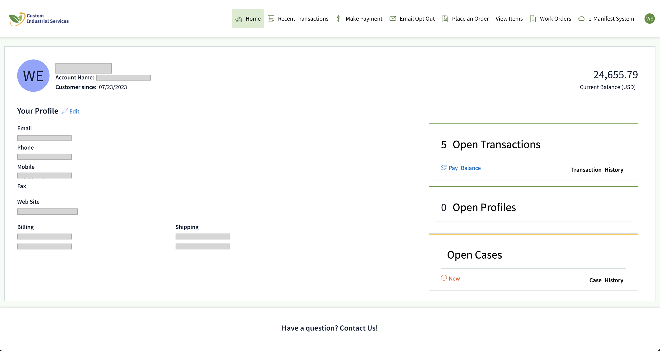Go to Recent Transactions page
This screenshot has height=351, width=660.
(x=303, y=19)
